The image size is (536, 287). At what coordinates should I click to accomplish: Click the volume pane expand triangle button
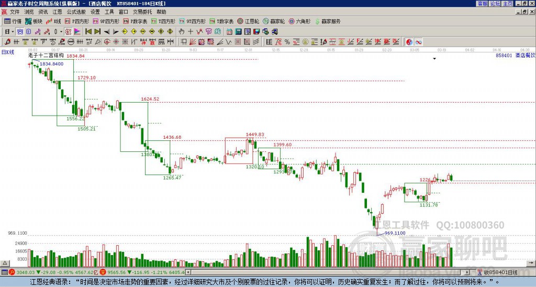point(5,263)
